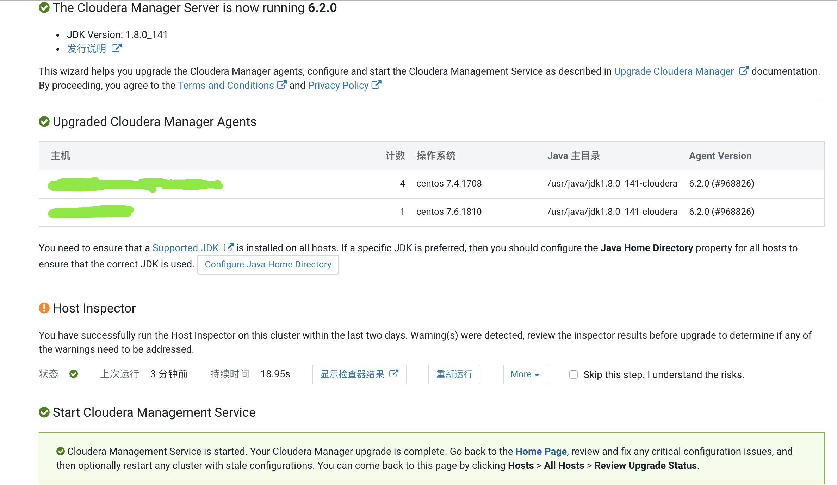Select the centos 7.4.1708 cell
The width and height of the screenshot is (837, 485).
click(449, 183)
